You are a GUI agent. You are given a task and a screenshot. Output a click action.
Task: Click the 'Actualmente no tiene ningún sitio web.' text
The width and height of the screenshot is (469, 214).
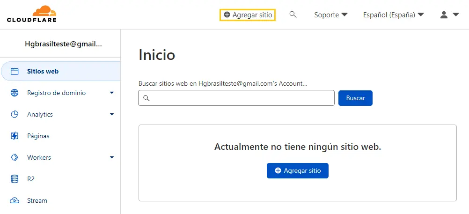click(298, 147)
